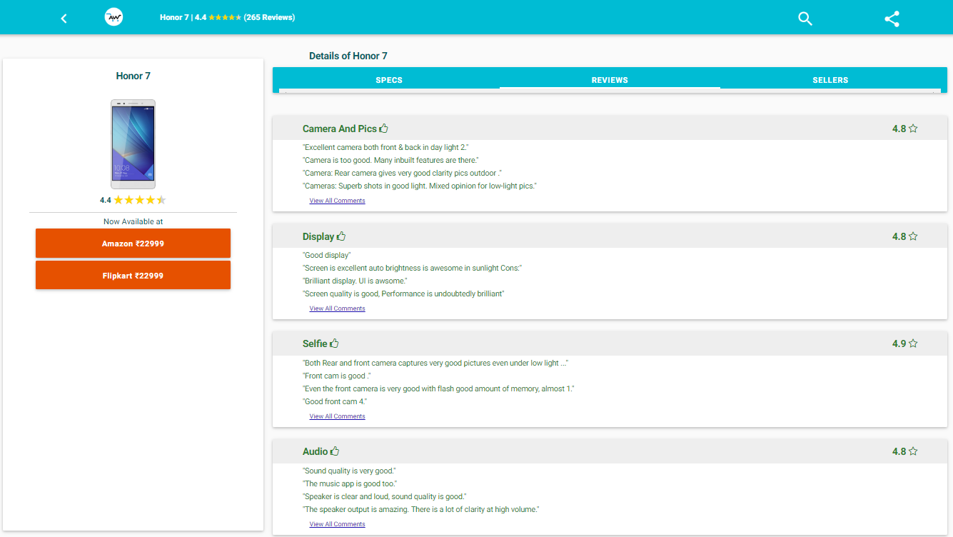The width and height of the screenshot is (953, 537).
Task: Click the 'Audio' section heading
Action: coord(316,451)
